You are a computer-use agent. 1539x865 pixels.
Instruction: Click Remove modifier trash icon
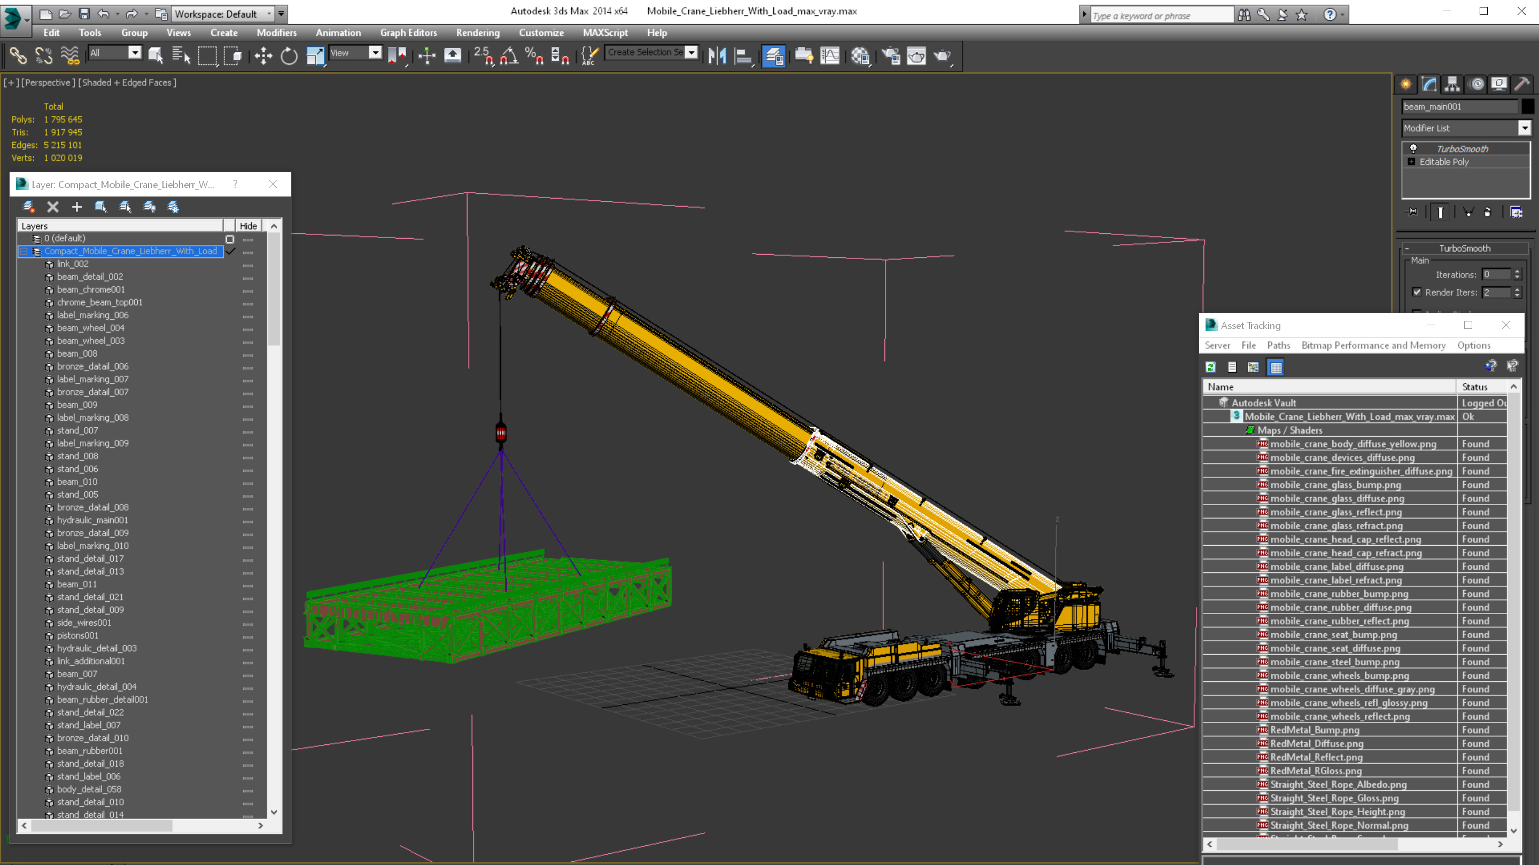pyautogui.click(x=1487, y=212)
